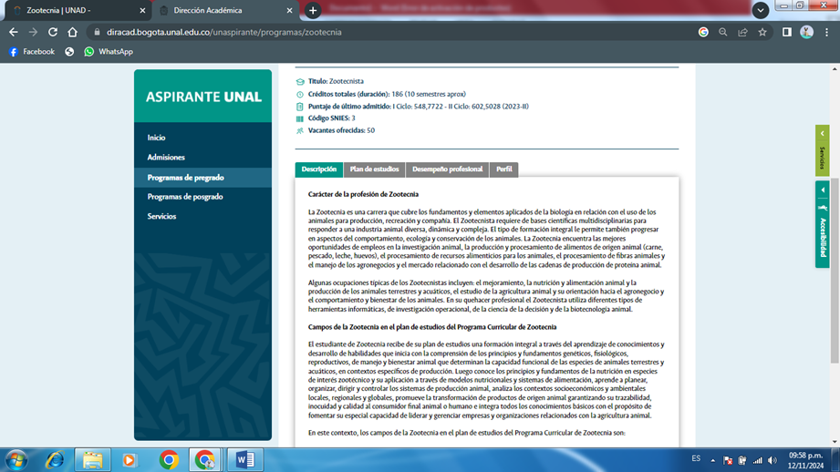This screenshot has height=472, width=840.
Task: Open the Perfil tab
Action: point(503,169)
